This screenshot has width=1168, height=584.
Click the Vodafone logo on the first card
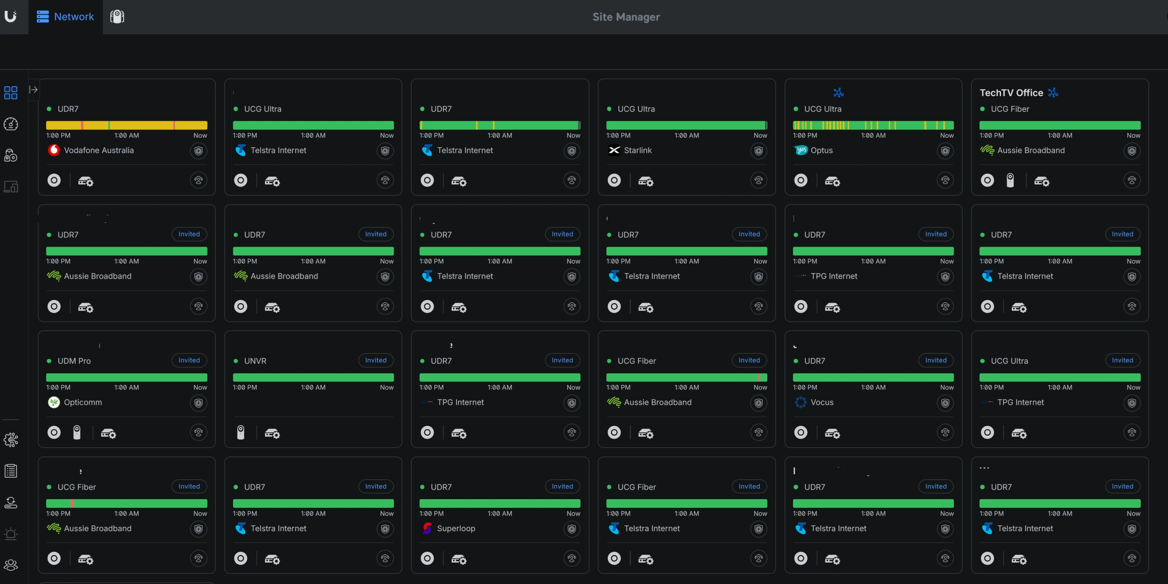click(x=54, y=150)
